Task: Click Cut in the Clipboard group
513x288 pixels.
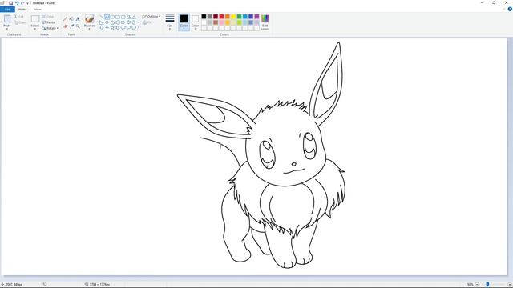Action: (19, 16)
